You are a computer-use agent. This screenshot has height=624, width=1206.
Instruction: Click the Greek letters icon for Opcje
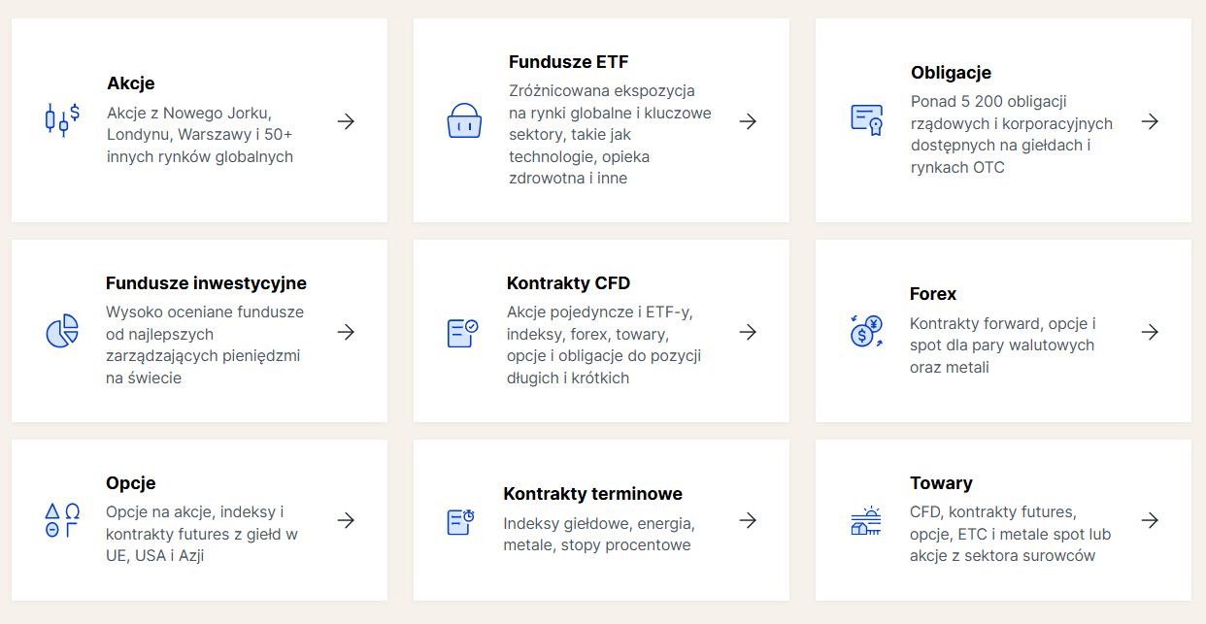coord(62,520)
